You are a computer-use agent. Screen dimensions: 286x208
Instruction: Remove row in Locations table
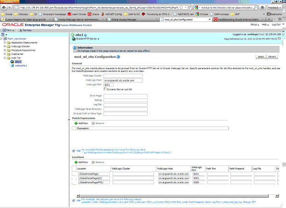tap(98, 162)
